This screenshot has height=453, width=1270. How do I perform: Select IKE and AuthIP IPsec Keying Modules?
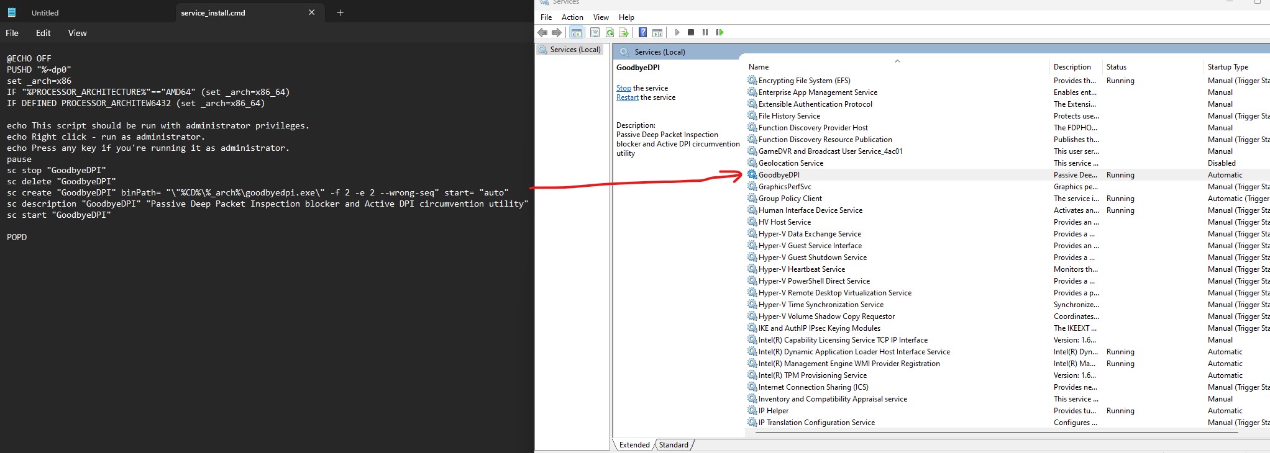point(820,328)
